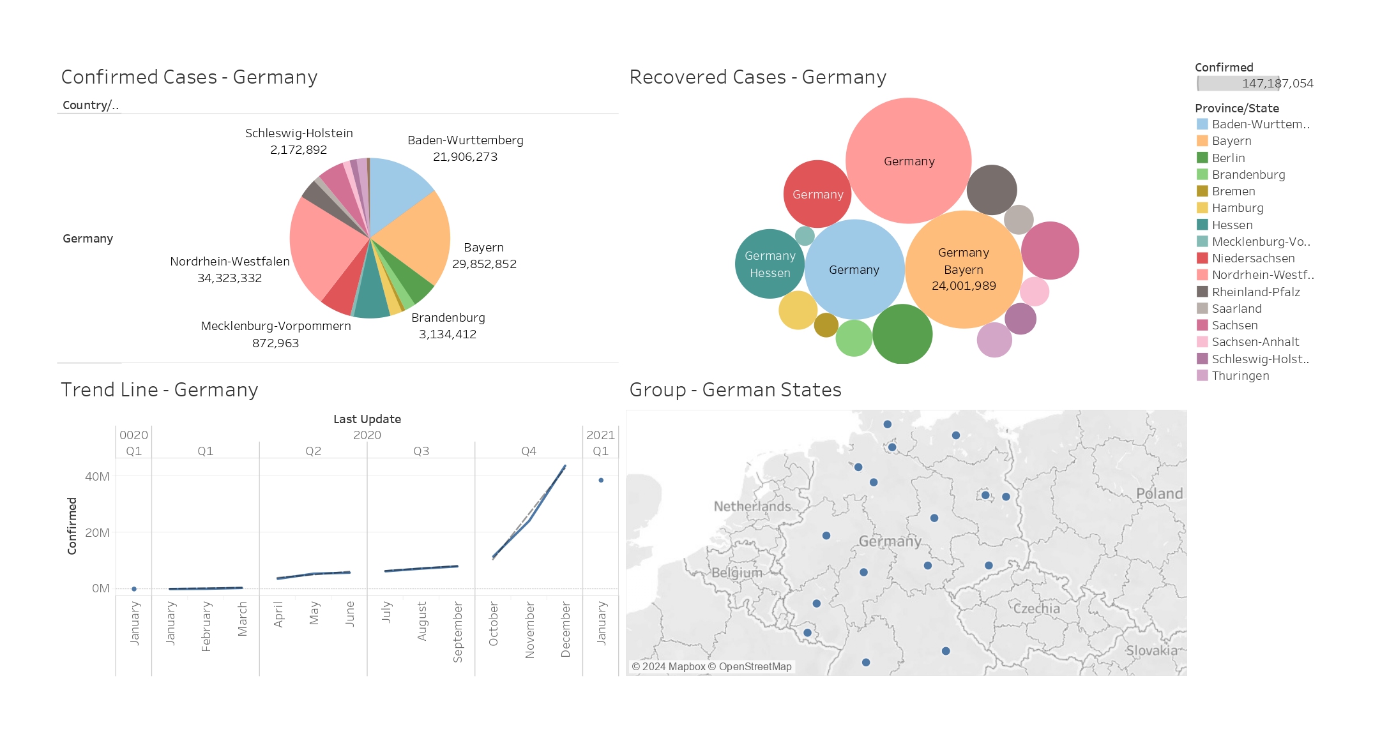Select the dark green Berlin bubble
The image size is (1373, 734).
tap(902, 334)
